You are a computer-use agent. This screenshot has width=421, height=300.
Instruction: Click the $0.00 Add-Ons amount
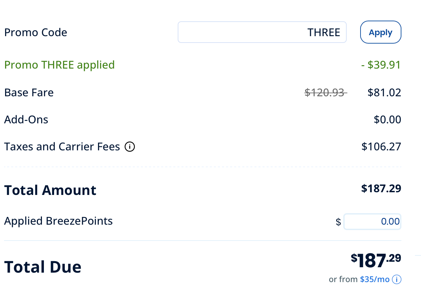[x=388, y=120]
